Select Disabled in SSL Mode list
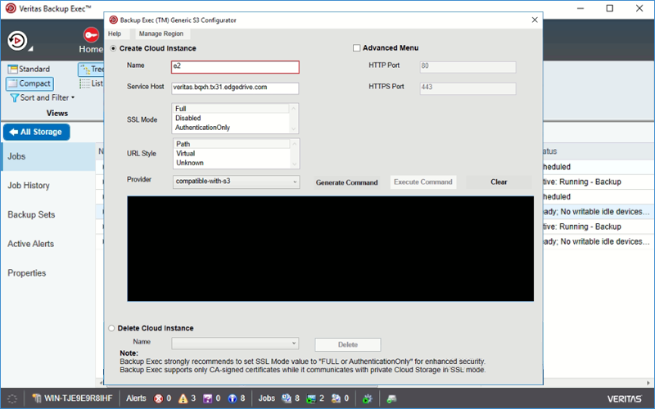 pos(231,118)
